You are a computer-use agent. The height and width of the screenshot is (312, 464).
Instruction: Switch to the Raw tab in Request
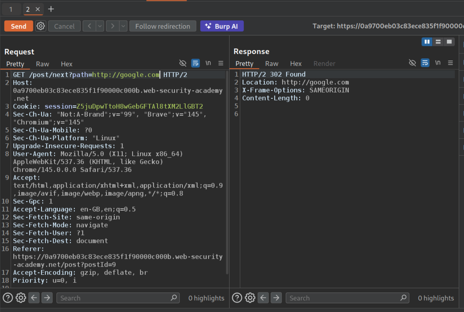click(42, 64)
